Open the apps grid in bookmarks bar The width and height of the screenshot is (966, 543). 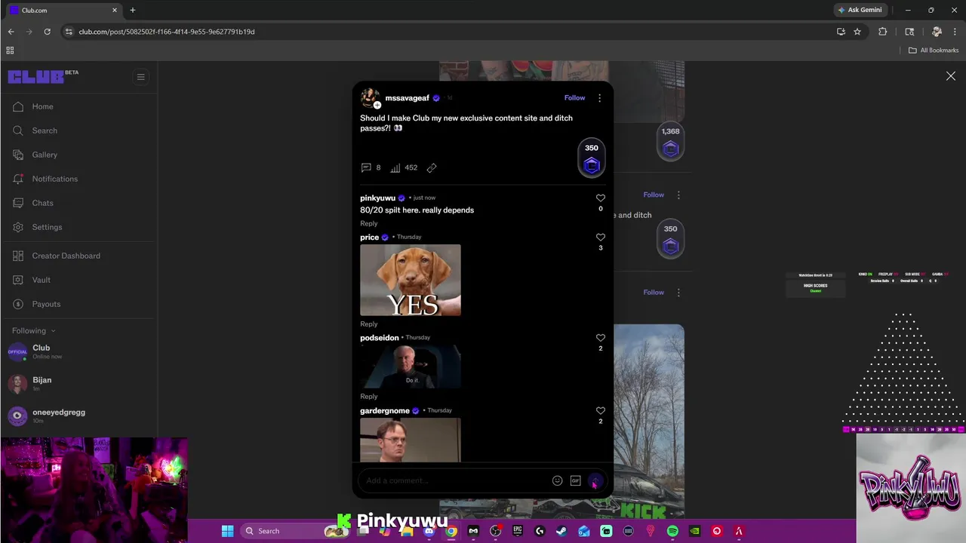(x=10, y=51)
